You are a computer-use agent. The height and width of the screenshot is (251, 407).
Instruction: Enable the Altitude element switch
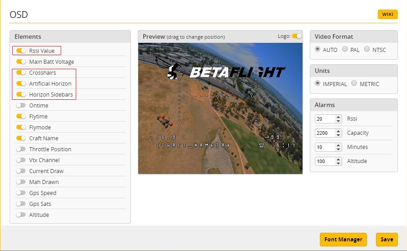point(21,215)
